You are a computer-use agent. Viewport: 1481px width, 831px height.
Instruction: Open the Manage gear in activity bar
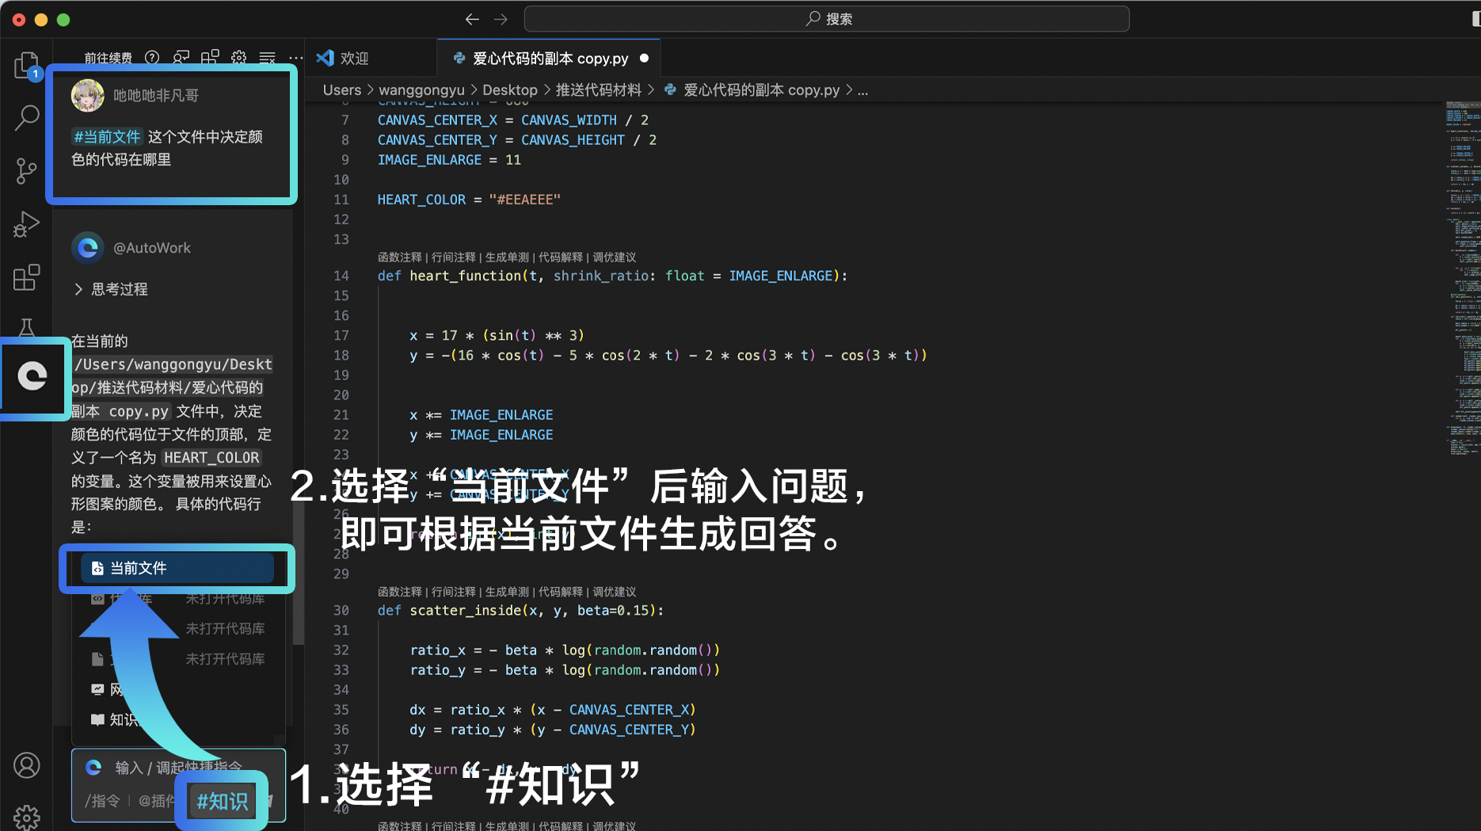point(26,816)
